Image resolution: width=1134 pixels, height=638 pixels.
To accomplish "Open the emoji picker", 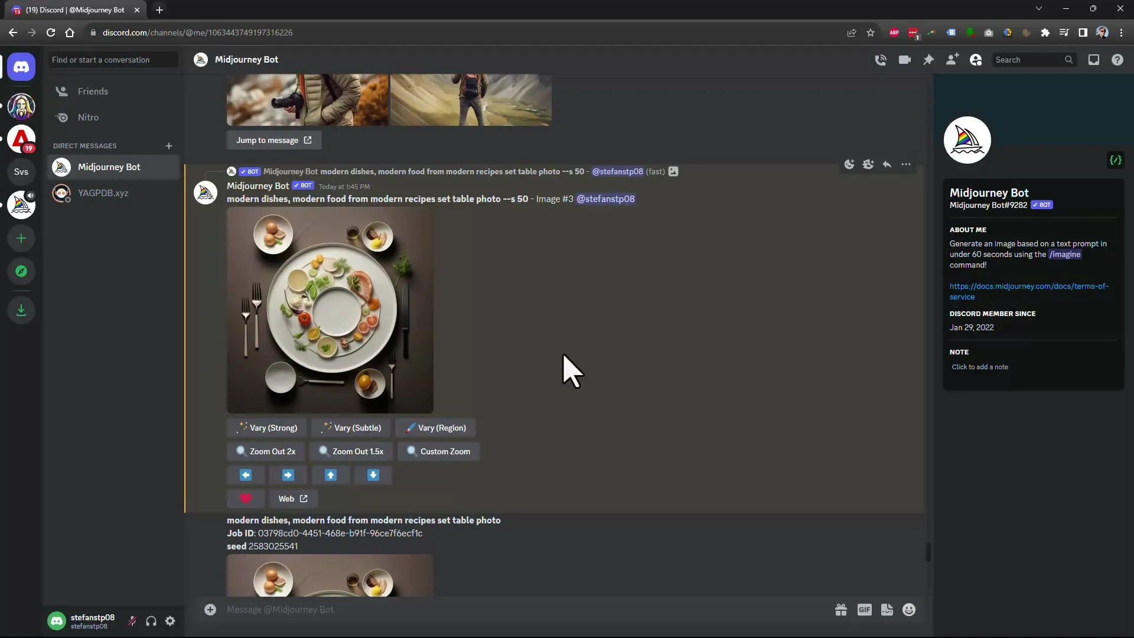I will pos(909,610).
